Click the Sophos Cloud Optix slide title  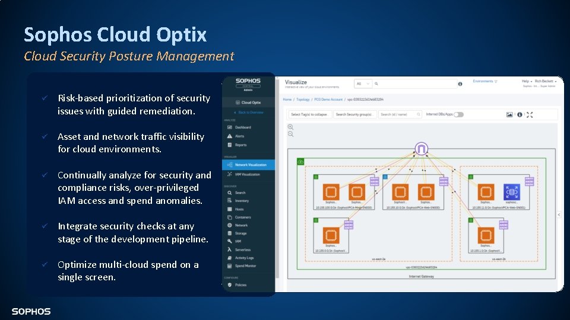[115, 34]
